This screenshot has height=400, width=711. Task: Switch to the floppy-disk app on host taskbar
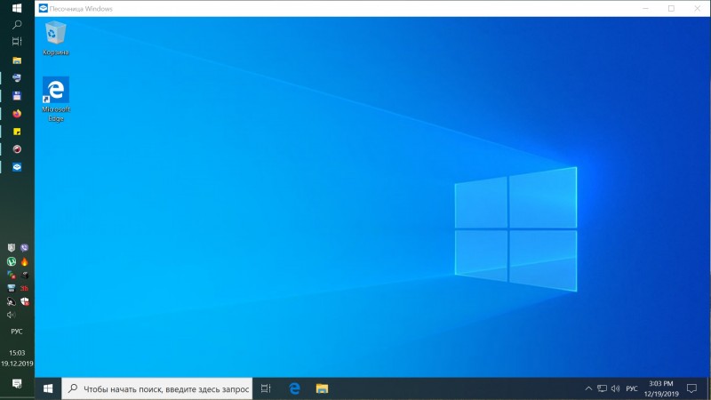pyautogui.click(x=17, y=96)
